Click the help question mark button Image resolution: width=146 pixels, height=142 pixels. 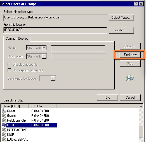[x=136, y=4]
